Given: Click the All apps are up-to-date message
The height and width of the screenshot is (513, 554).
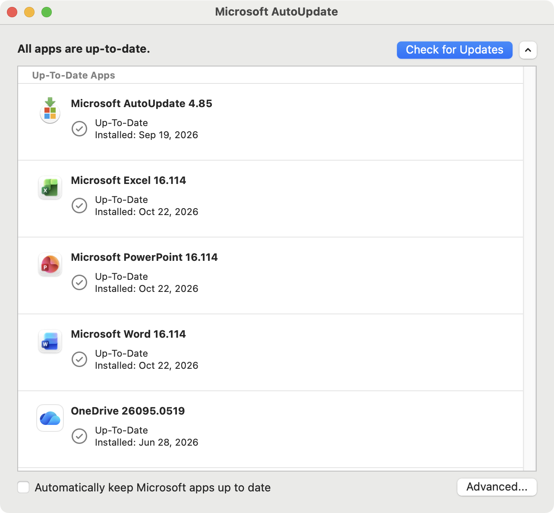Looking at the screenshot, I should 84,49.
